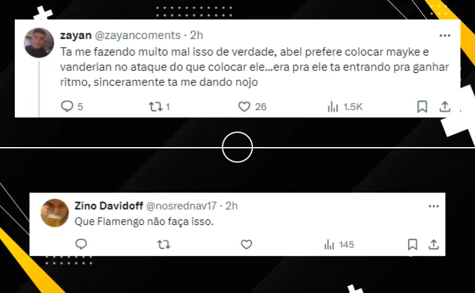The width and height of the screenshot is (475, 293).
Task: Open zayan's profile picture
Action: 39,43
